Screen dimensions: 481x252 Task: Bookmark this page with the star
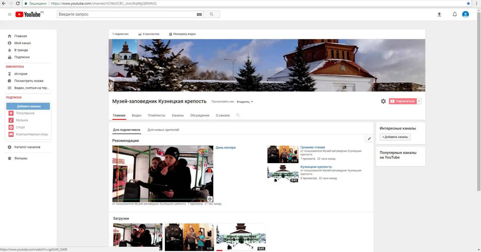(468, 4)
